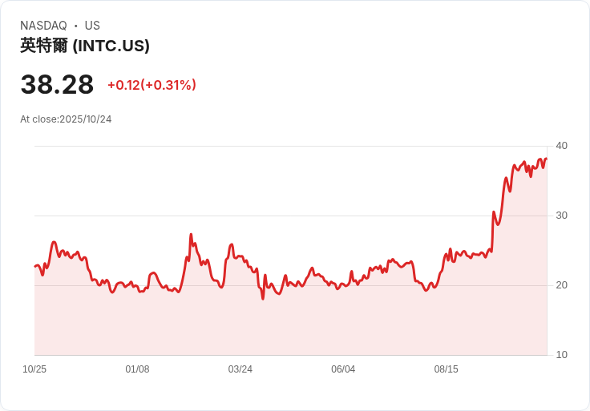
Task: Click the 30 y-axis label
Action: (x=561, y=215)
